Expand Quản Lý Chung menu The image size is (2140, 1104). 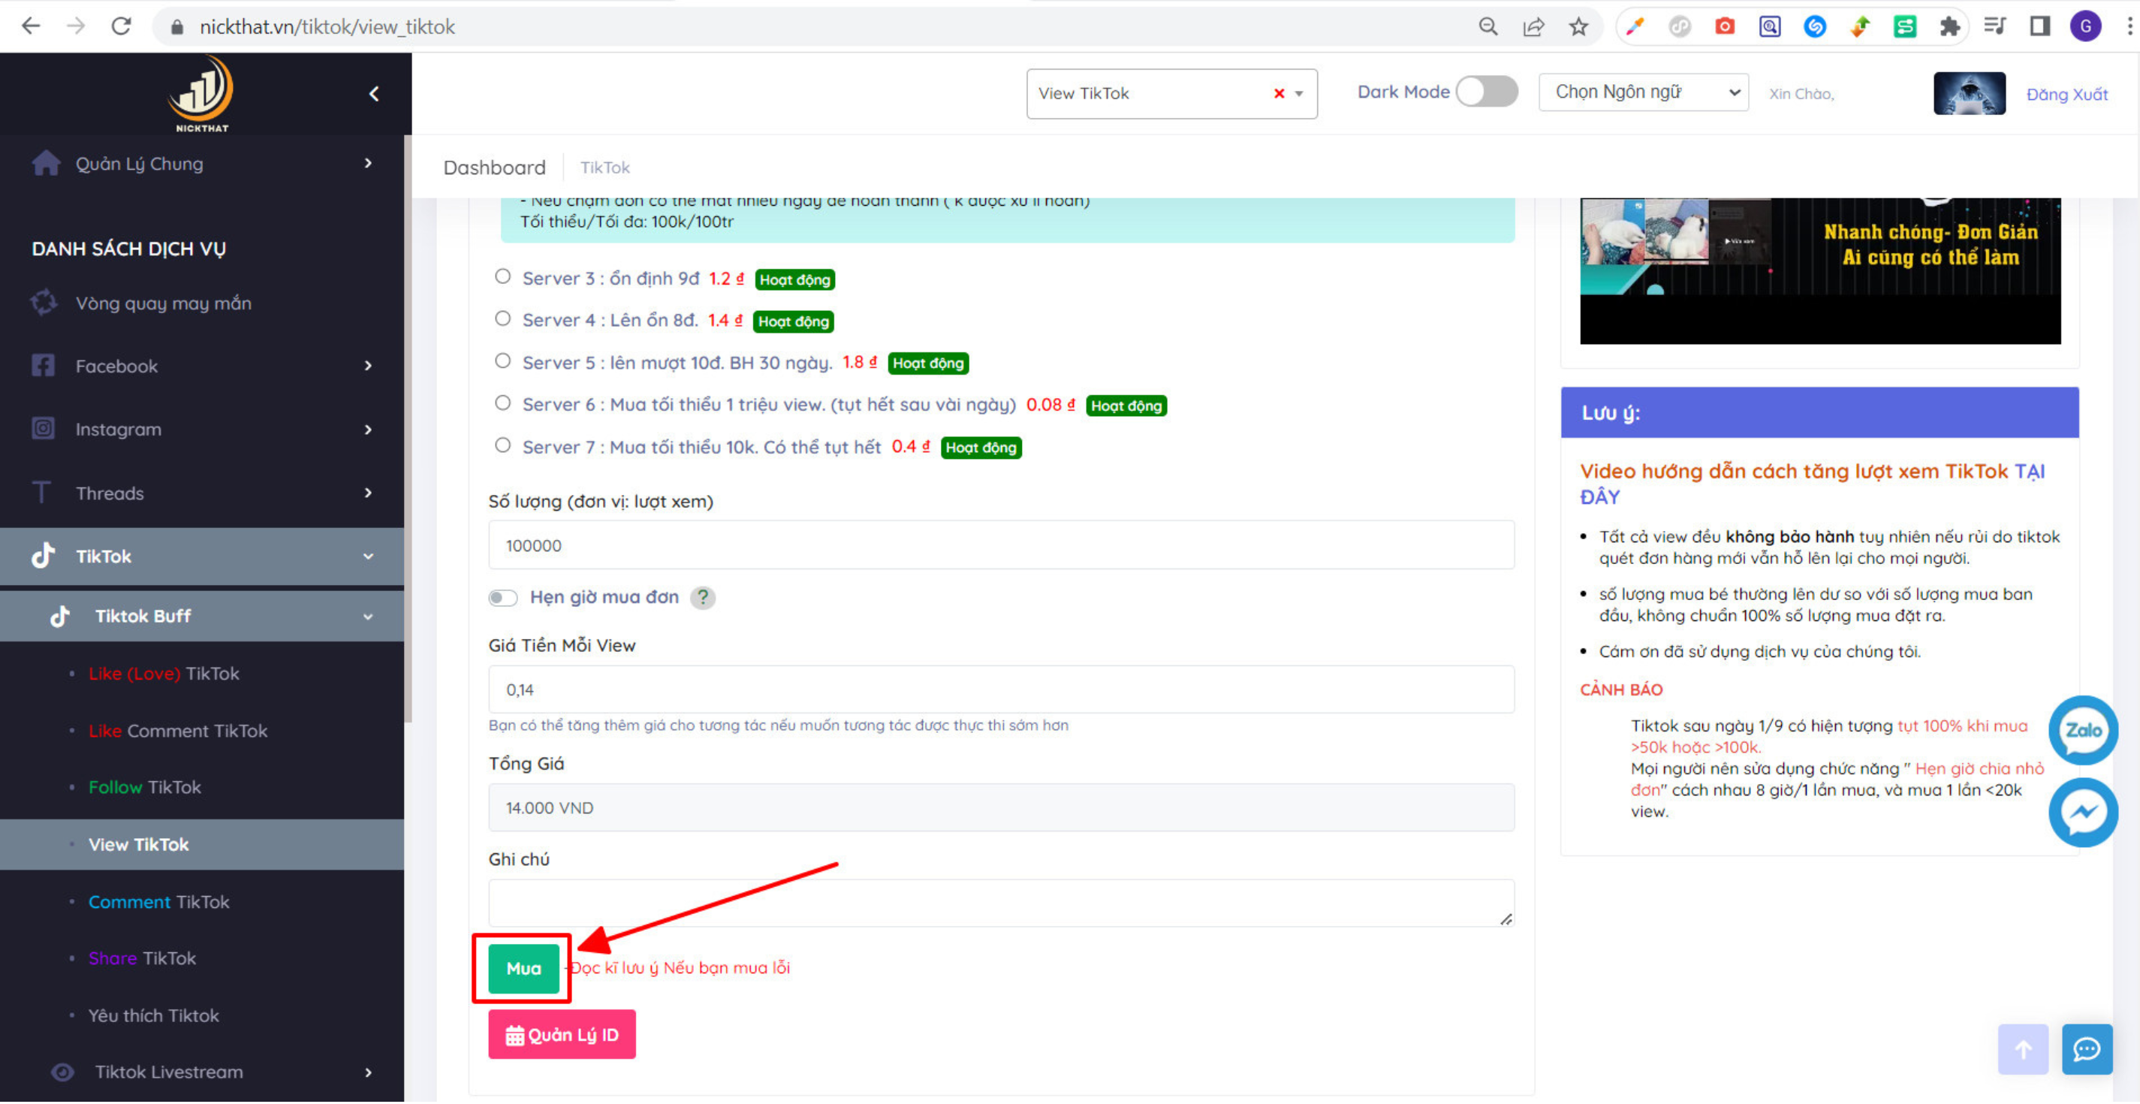point(202,164)
